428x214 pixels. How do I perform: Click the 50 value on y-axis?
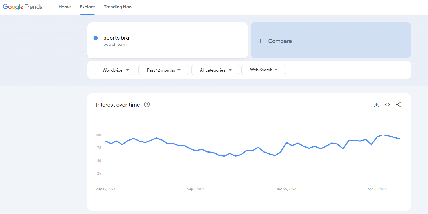pyautogui.click(x=99, y=161)
